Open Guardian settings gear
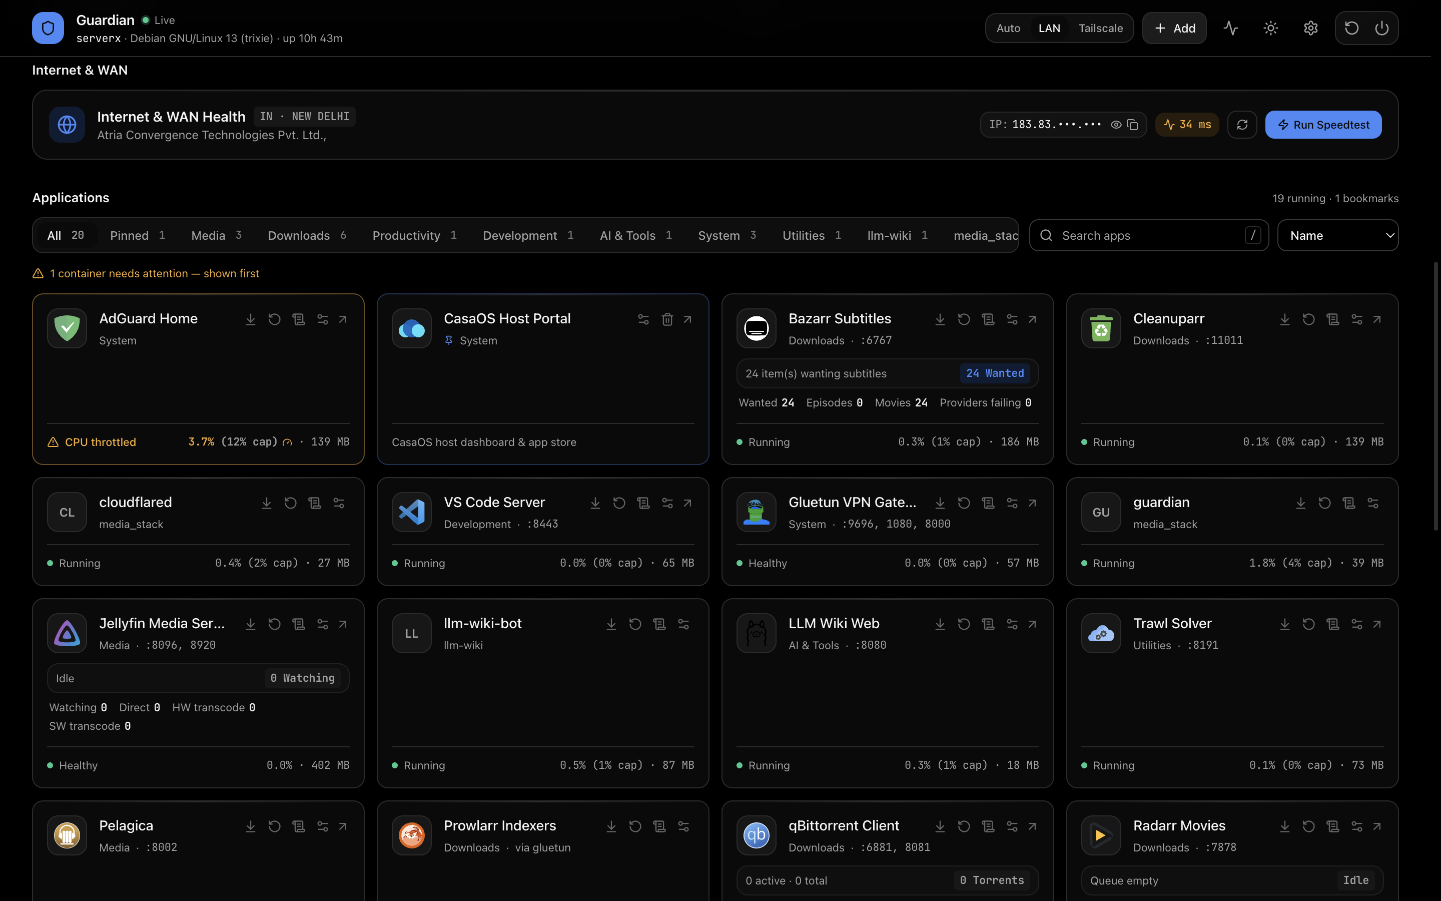 pyautogui.click(x=1310, y=28)
